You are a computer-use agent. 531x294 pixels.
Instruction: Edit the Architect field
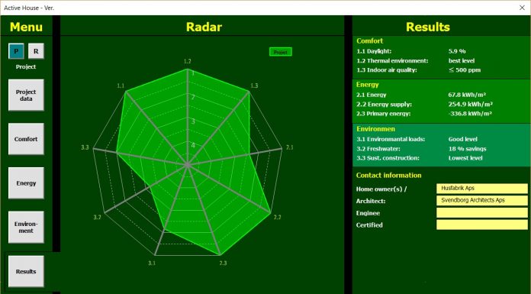(x=482, y=200)
